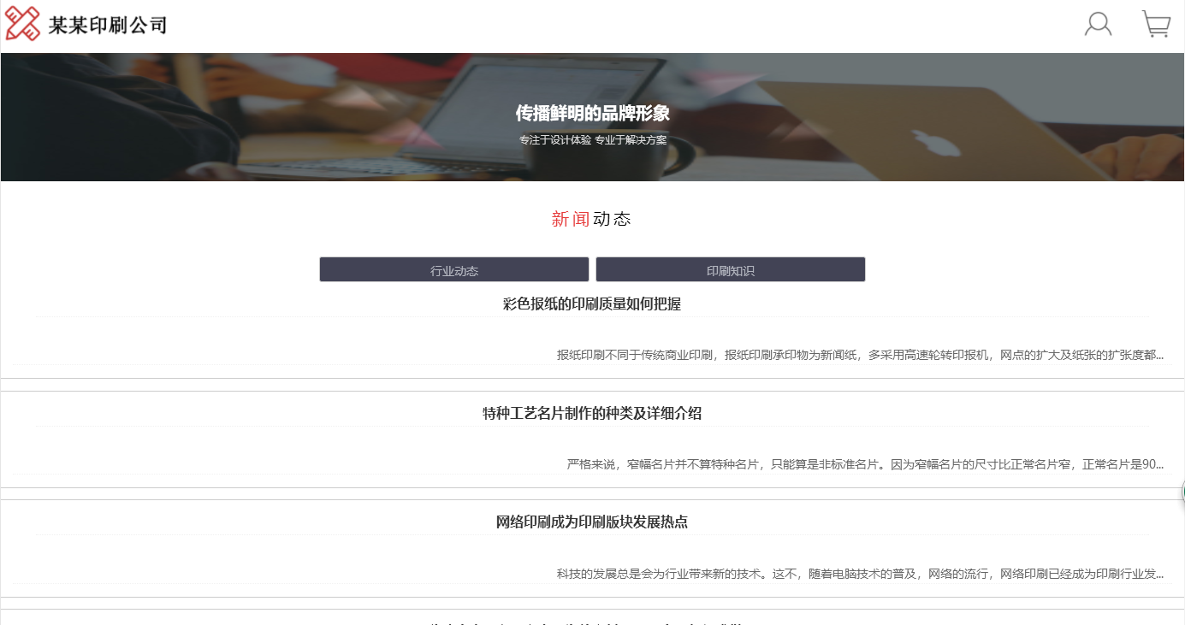Image resolution: width=1185 pixels, height=625 pixels.
Task: Click the banner headline 传播鲜明的品牌形象
Action: [x=592, y=114]
